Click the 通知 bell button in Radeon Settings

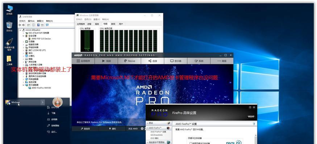pyautogui.click(x=113, y=129)
